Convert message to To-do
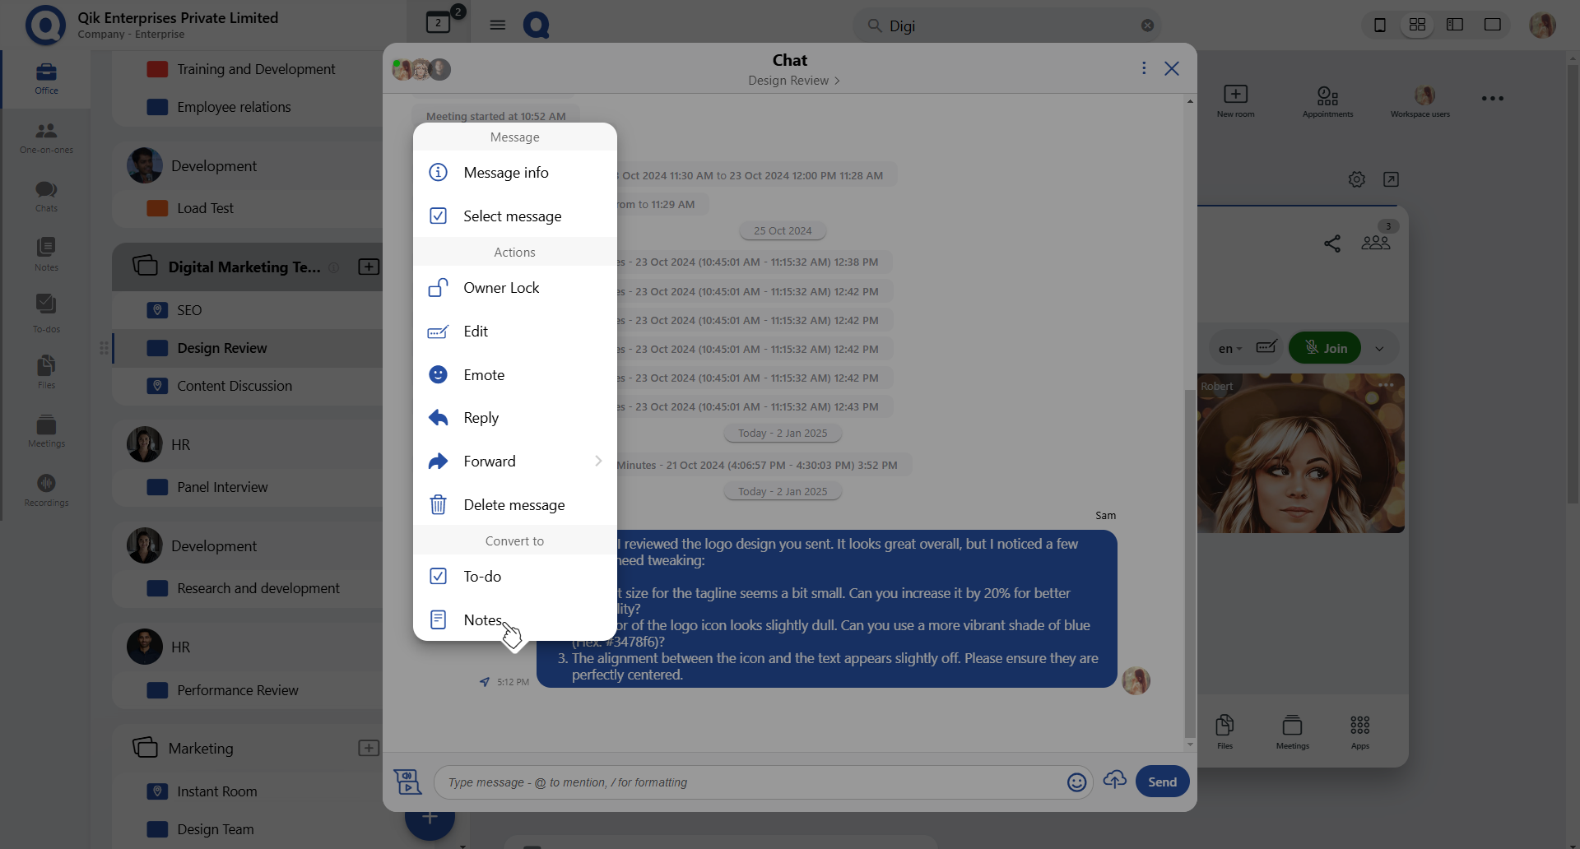The image size is (1580, 849). tap(482, 577)
